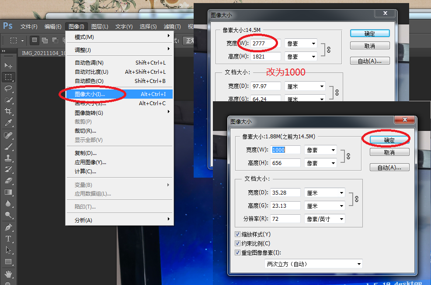
Task: Select the Eyedropper tool
Action: pos(8,123)
